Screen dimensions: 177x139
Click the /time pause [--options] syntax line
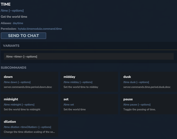tap(137, 105)
